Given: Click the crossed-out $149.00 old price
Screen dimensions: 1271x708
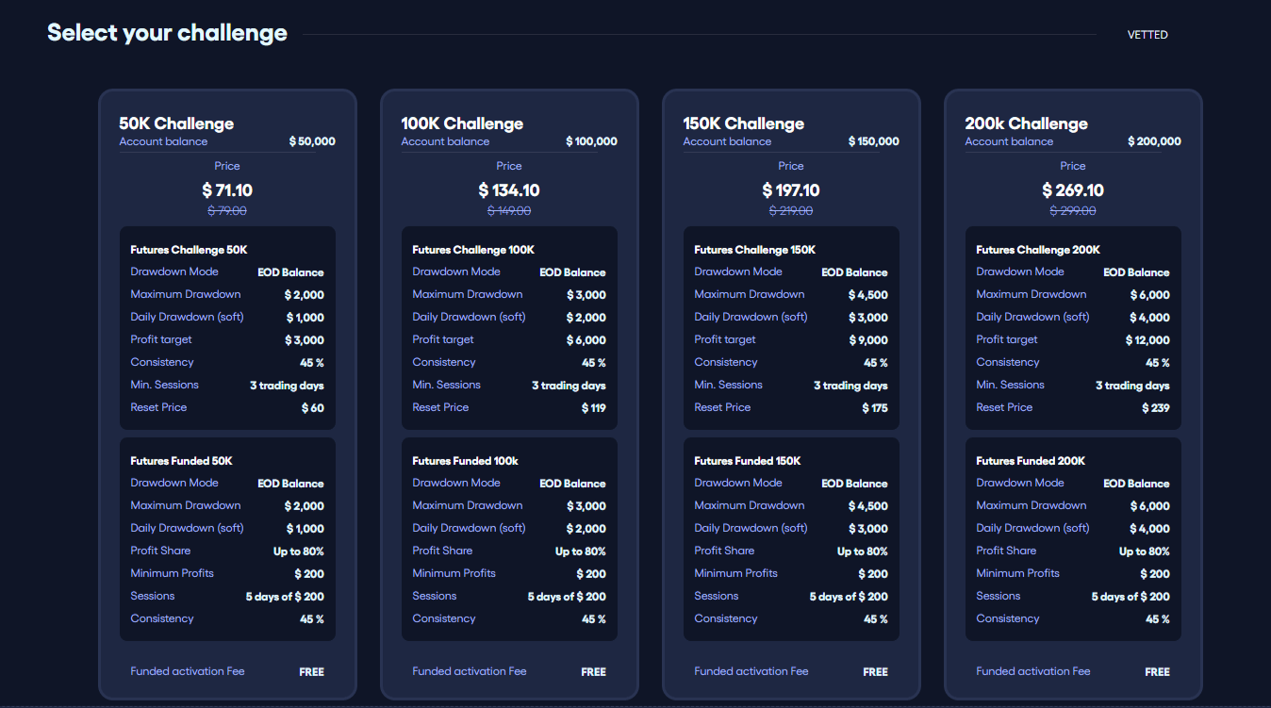Looking at the screenshot, I should (509, 210).
